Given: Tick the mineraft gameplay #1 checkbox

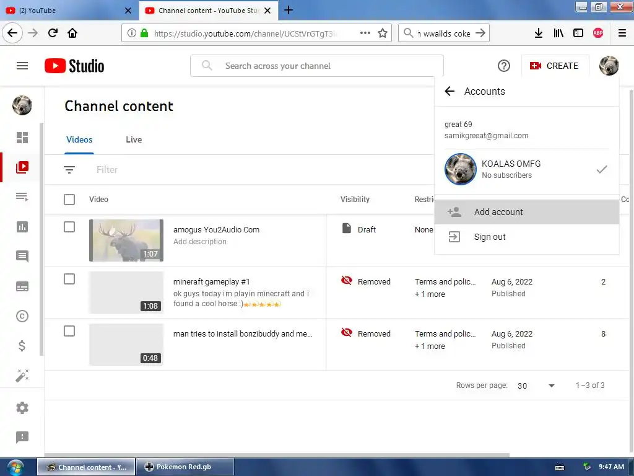Looking at the screenshot, I should (69, 279).
